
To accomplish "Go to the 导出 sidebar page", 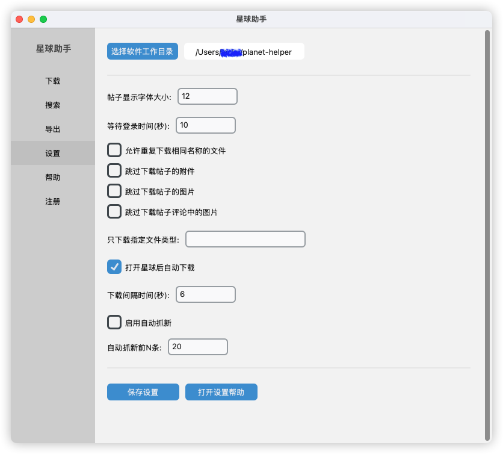I will [x=53, y=129].
